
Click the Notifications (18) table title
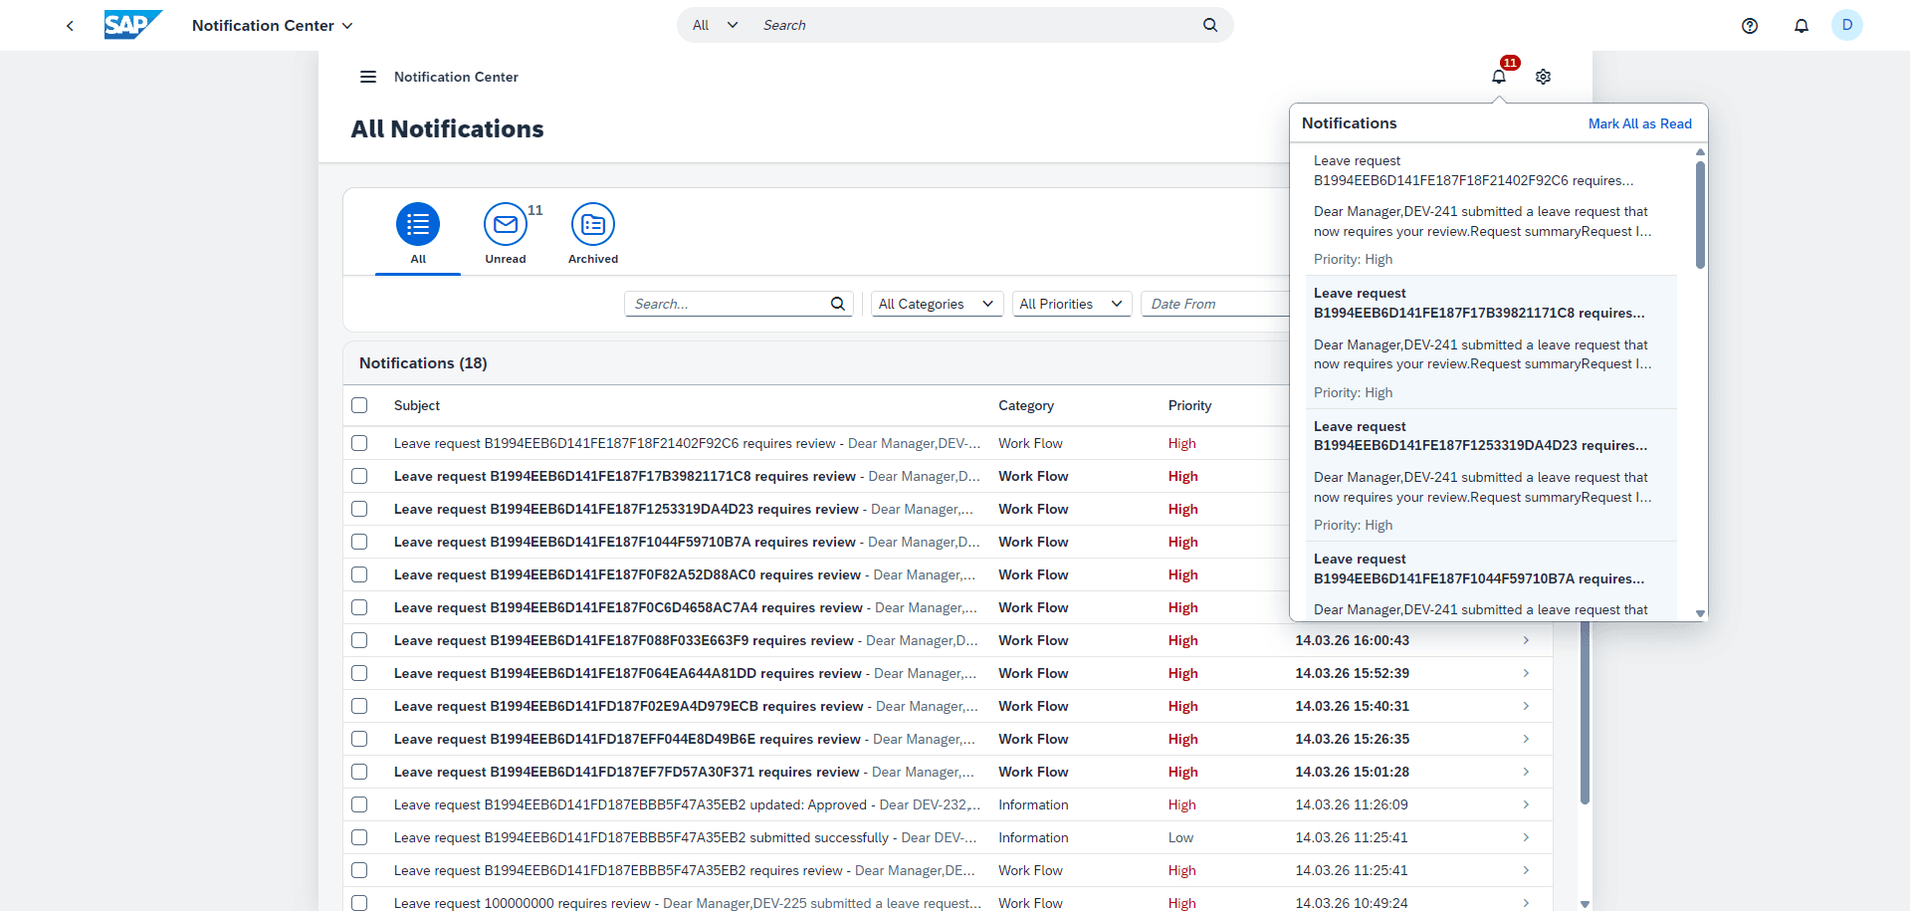coord(423,363)
